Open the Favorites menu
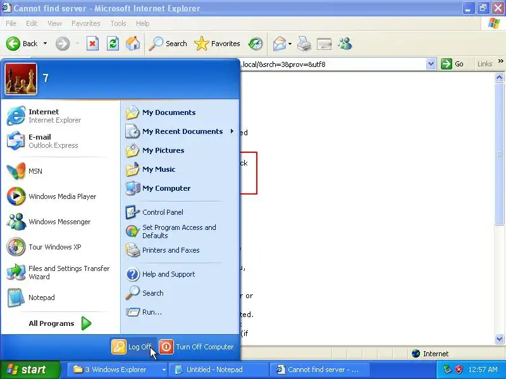The height and width of the screenshot is (379, 506). tap(86, 23)
